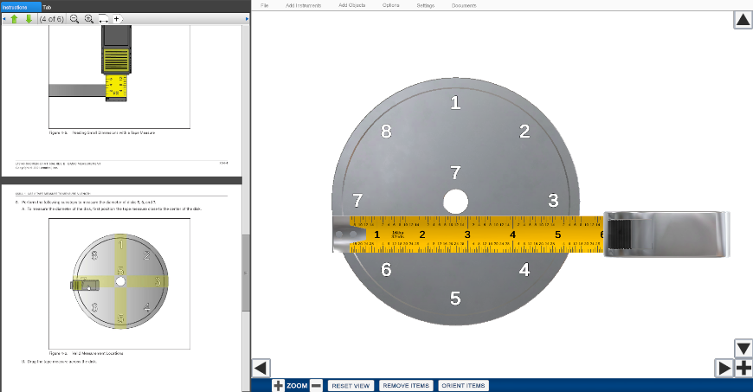Switch to the Instructions tab
The image size is (753, 392).
(x=16, y=6)
